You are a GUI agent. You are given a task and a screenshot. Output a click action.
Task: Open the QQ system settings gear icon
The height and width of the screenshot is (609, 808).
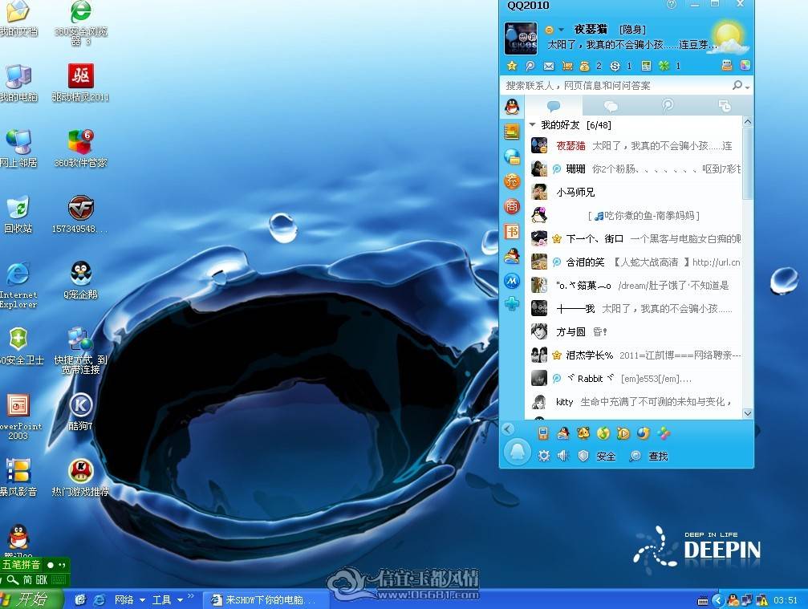[x=544, y=456]
